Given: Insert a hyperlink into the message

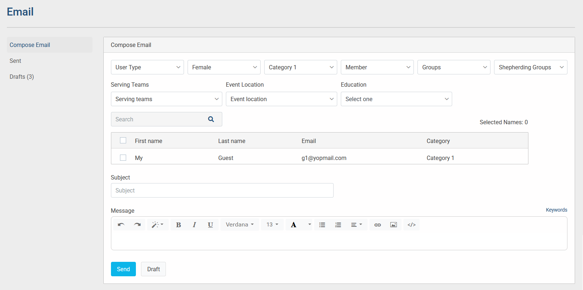Looking at the screenshot, I should [377, 225].
